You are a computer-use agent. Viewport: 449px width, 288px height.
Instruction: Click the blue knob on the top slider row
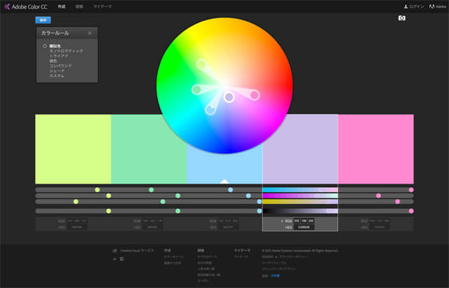pos(231,190)
